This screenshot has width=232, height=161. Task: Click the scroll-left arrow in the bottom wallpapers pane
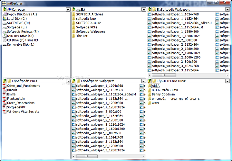74,156
